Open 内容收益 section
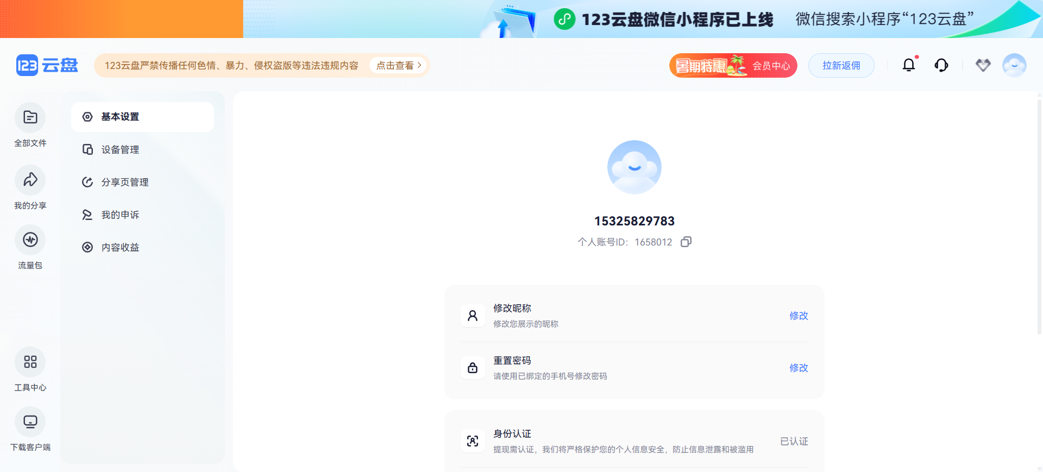The image size is (1043, 472). [142, 247]
